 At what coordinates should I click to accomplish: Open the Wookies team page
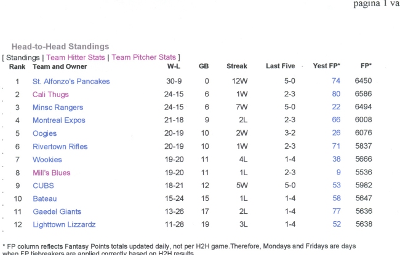click(x=47, y=160)
